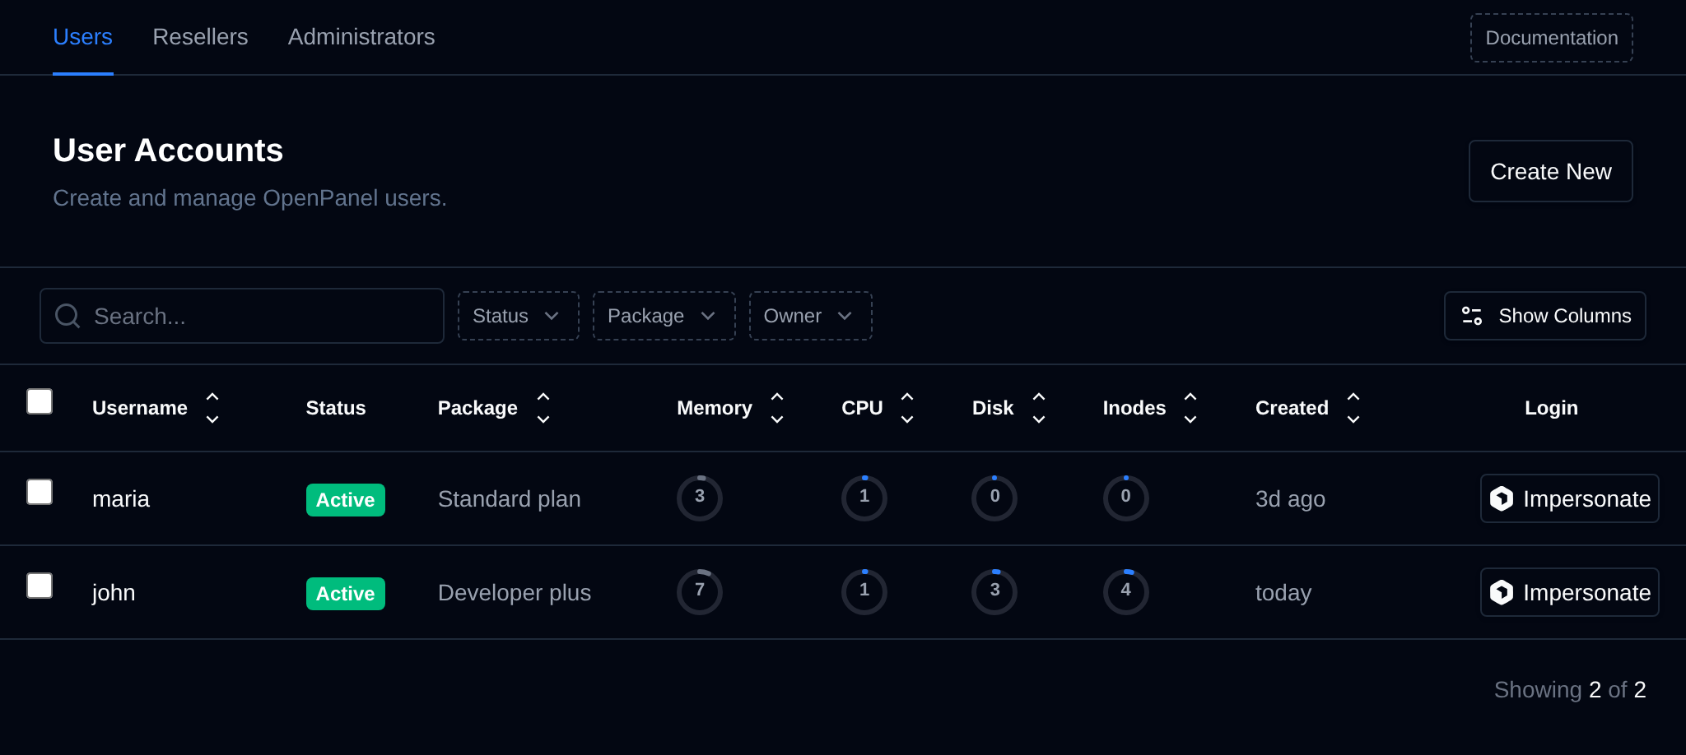Viewport: 1686px width, 755px height.
Task: Click the username john
Action: 114,593
